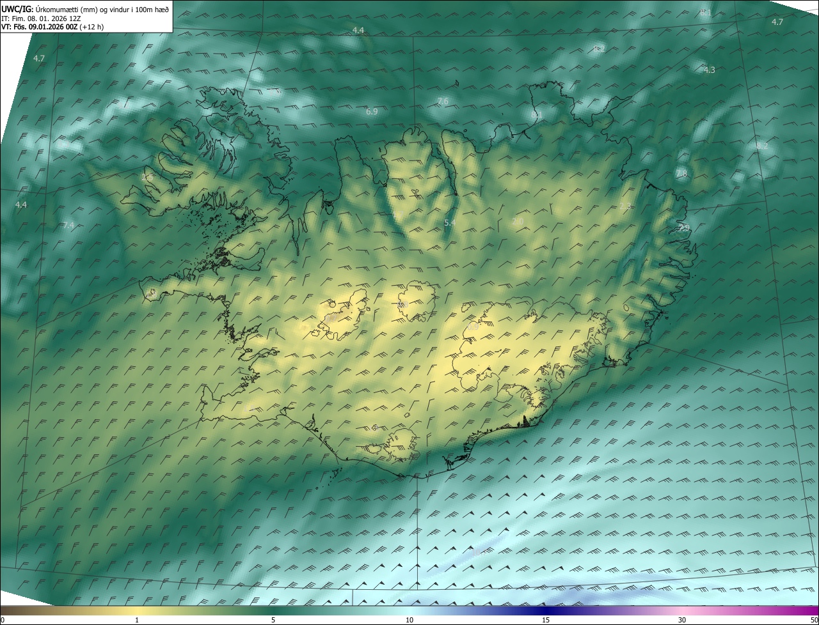Click the 4.3 label's neighbouring 4.7 value

[x=777, y=22]
